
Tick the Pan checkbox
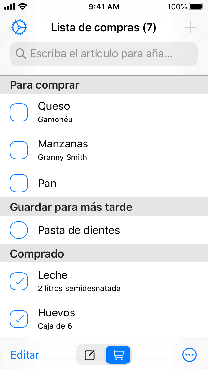(x=19, y=184)
